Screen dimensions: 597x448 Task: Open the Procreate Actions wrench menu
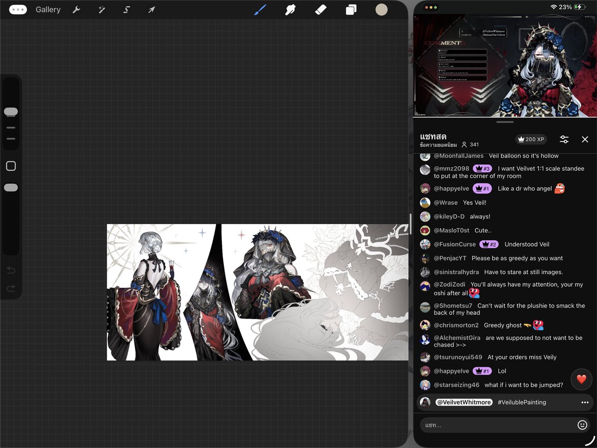(x=76, y=9)
